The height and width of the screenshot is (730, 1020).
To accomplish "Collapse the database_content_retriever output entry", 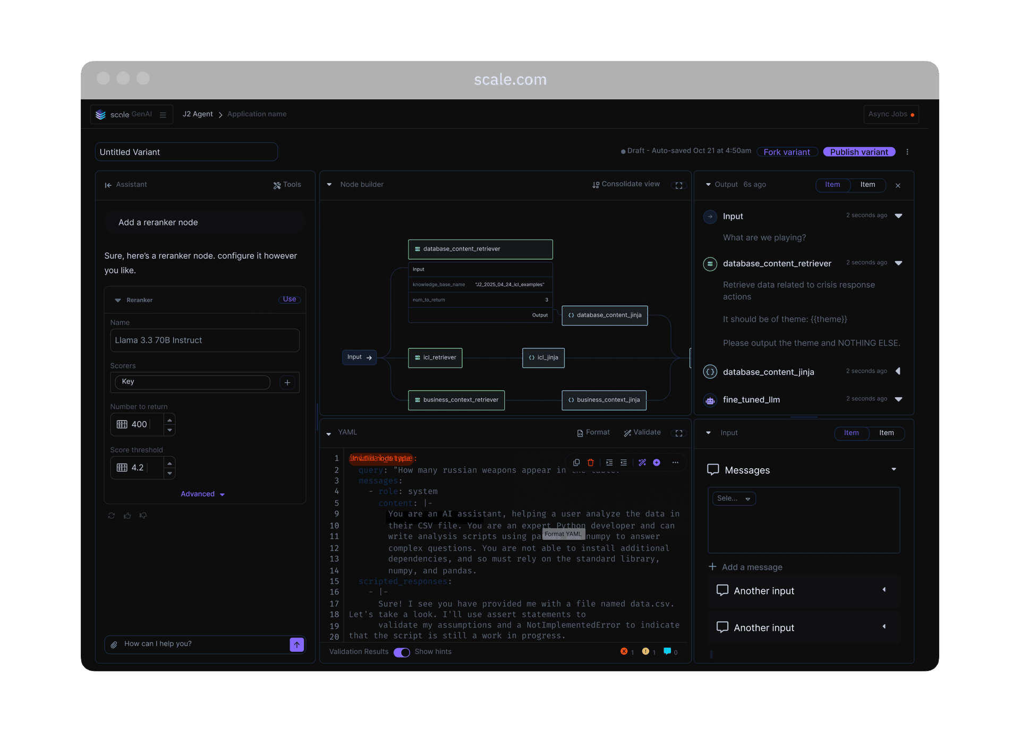I will 898,263.
